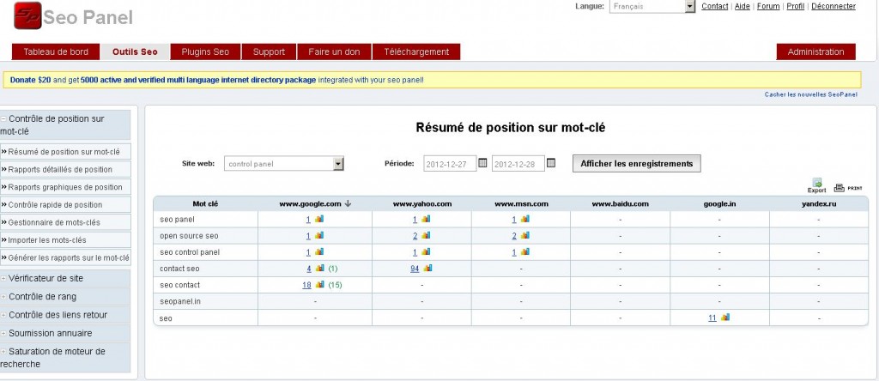Click rank 11 link in google.in column
Viewport: 879px width, 381px height.
pyautogui.click(x=712, y=317)
